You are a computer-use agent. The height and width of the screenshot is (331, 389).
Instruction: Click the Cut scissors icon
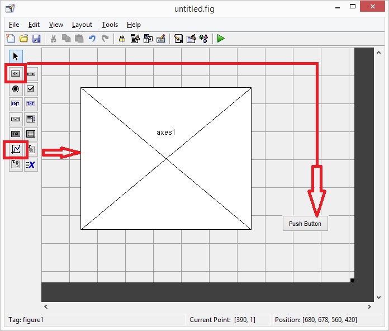pos(53,39)
